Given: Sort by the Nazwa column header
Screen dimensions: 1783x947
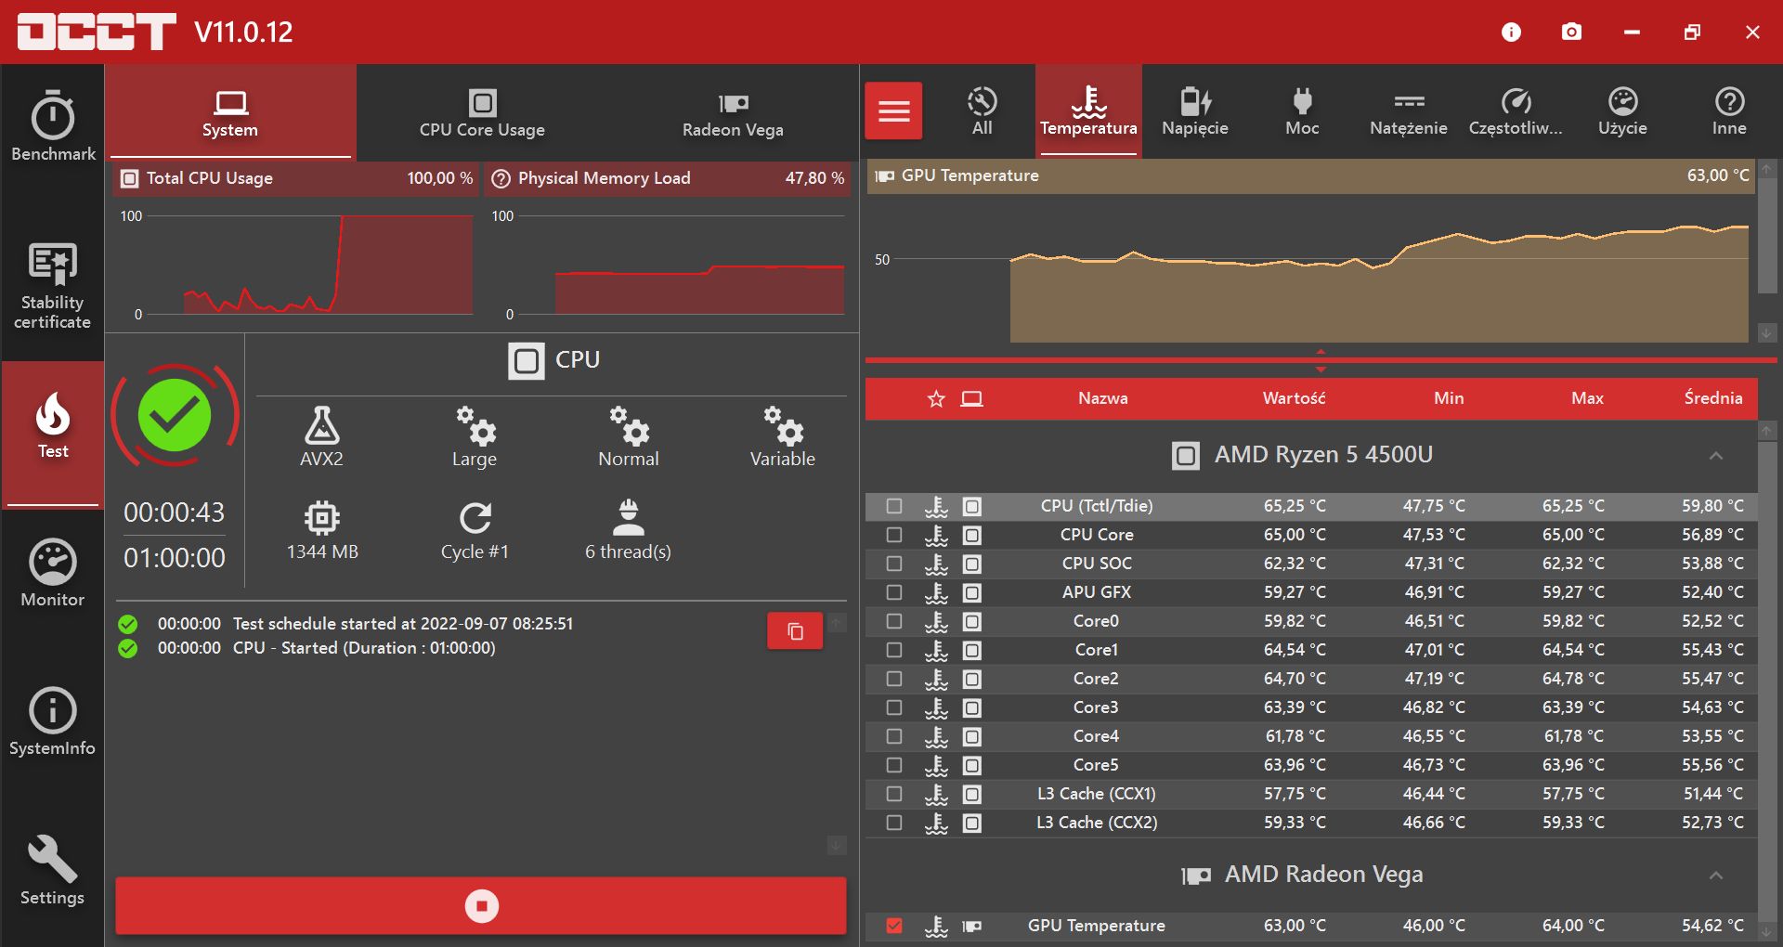Looking at the screenshot, I should (1103, 398).
